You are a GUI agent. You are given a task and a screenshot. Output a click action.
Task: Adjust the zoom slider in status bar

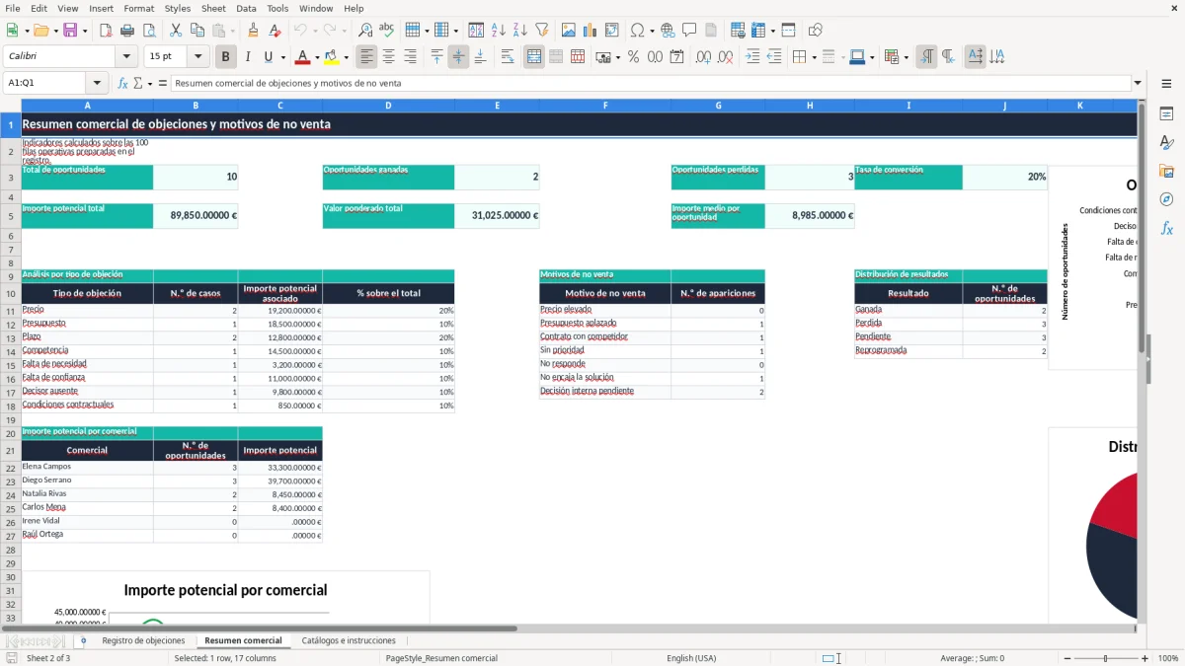[x=1105, y=658]
